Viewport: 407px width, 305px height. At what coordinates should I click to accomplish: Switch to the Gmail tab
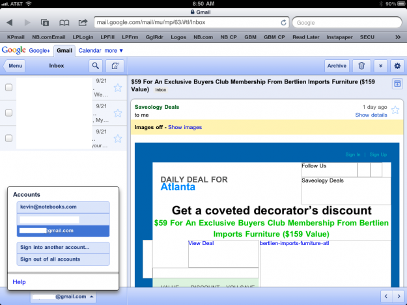[x=64, y=51]
